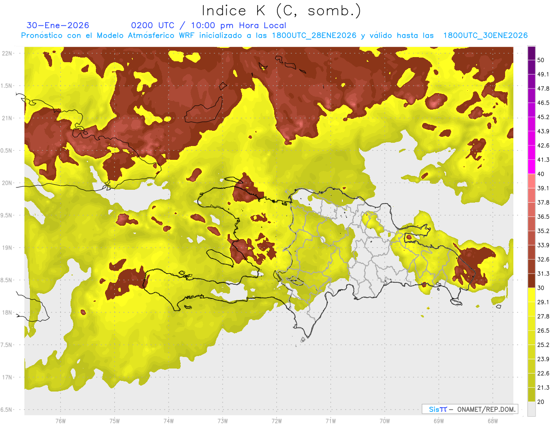Click the "49.1" color scale value

click(543, 74)
